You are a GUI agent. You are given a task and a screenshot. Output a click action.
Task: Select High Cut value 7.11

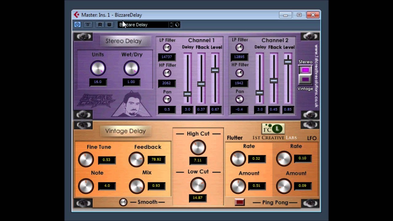tap(198, 161)
